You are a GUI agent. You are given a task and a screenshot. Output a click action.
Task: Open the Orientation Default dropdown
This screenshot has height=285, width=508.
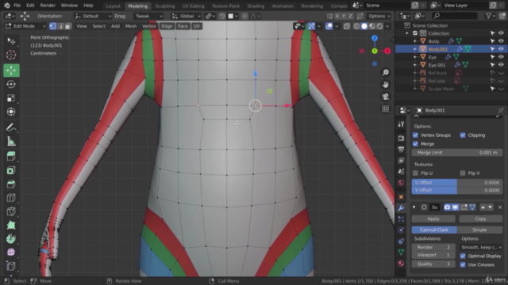click(x=93, y=16)
